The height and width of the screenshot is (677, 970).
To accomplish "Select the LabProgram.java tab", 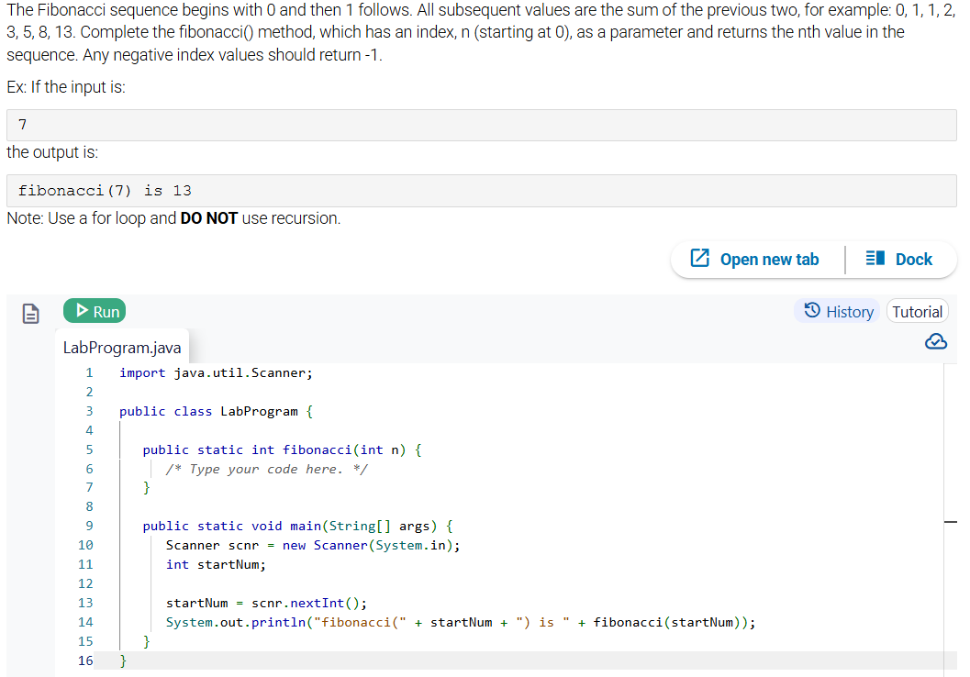I will pos(122,347).
